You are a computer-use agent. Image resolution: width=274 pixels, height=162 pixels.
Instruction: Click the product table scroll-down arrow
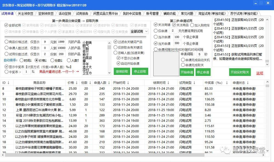[267, 150]
